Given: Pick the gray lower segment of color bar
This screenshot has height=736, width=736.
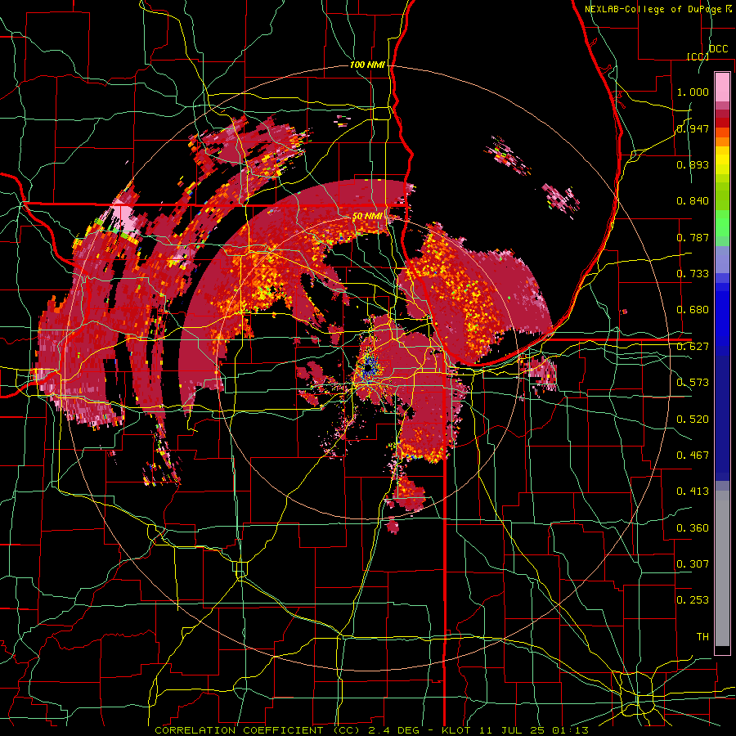Looking at the screenshot, I should 722,568.
